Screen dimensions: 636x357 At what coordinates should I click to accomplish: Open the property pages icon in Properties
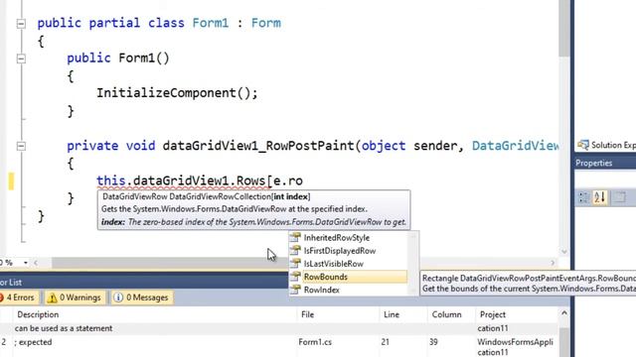619,197
